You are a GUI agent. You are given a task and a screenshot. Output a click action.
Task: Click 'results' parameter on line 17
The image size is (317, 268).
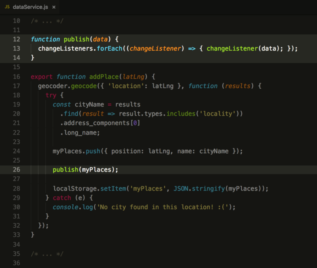tap(238, 86)
